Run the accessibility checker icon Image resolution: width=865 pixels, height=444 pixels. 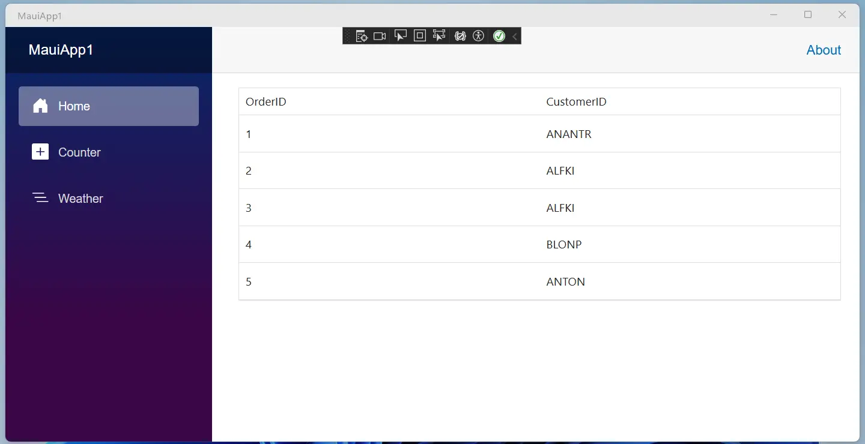(x=479, y=36)
